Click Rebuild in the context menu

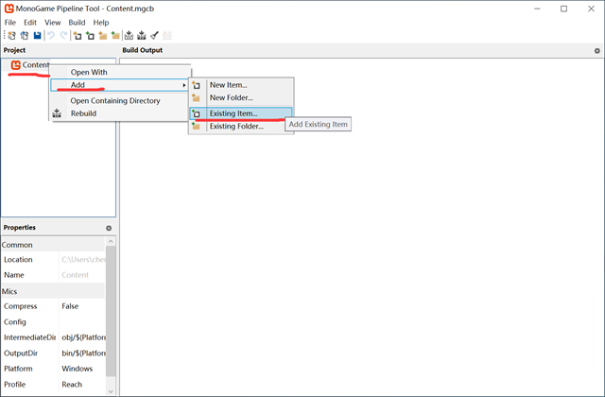[x=83, y=113]
